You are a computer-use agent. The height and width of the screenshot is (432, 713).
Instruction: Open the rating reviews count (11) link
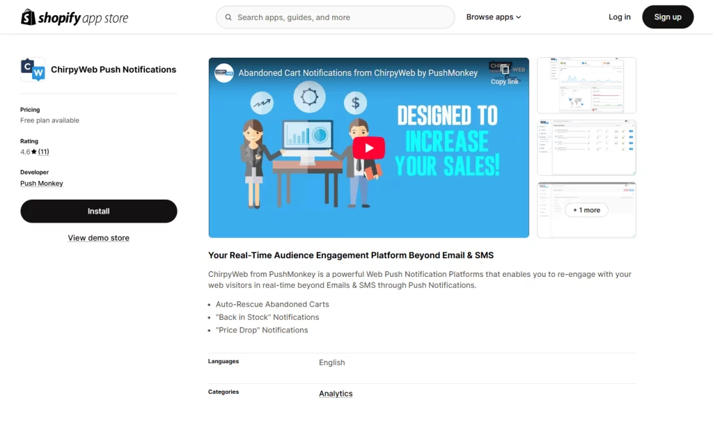tap(44, 152)
